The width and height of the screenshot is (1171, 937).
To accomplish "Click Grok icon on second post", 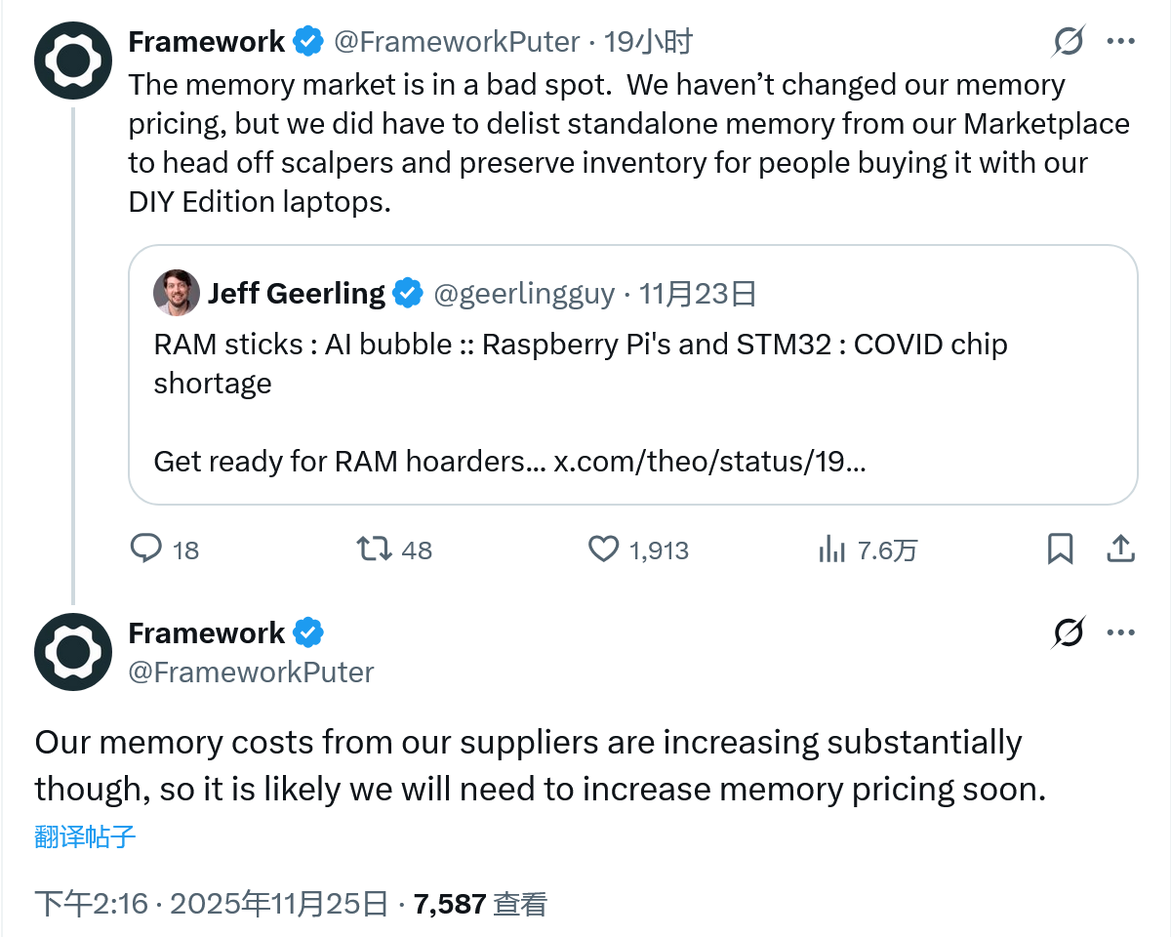I will tap(1069, 633).
